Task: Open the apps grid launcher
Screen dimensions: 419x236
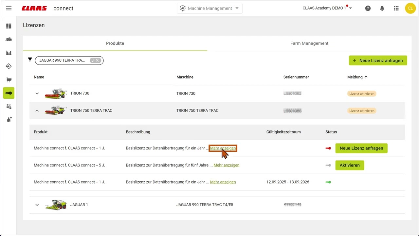Action: coord(396,8)
